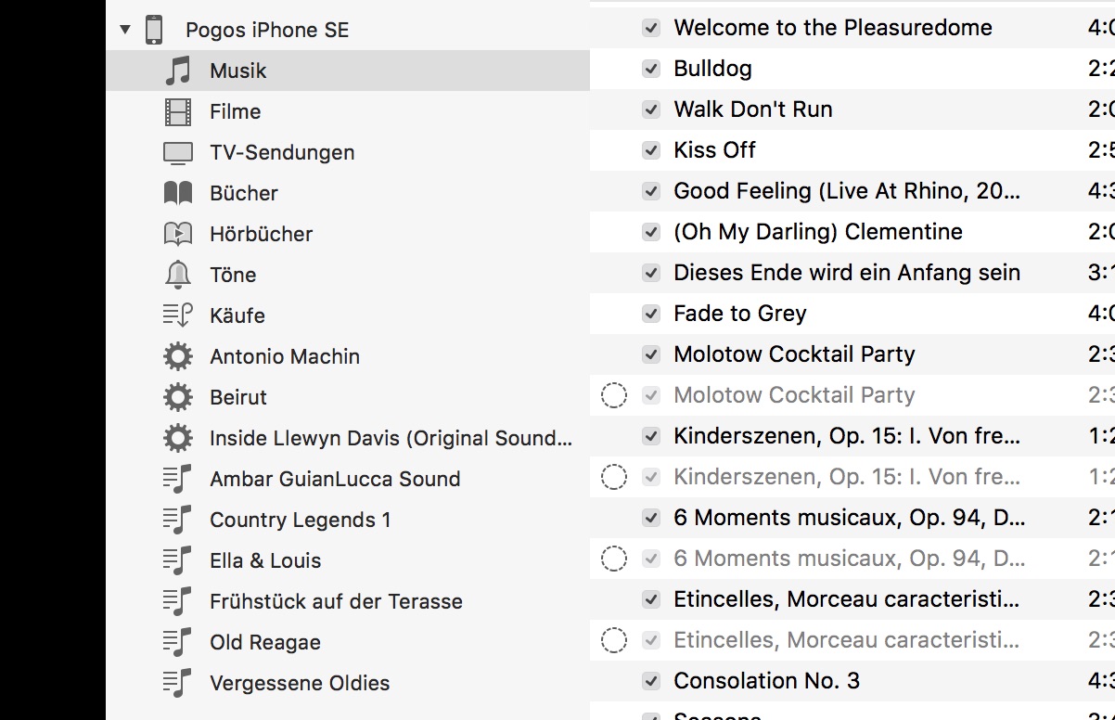Click playlist icon beside Old Reagae

click(177, 642)
